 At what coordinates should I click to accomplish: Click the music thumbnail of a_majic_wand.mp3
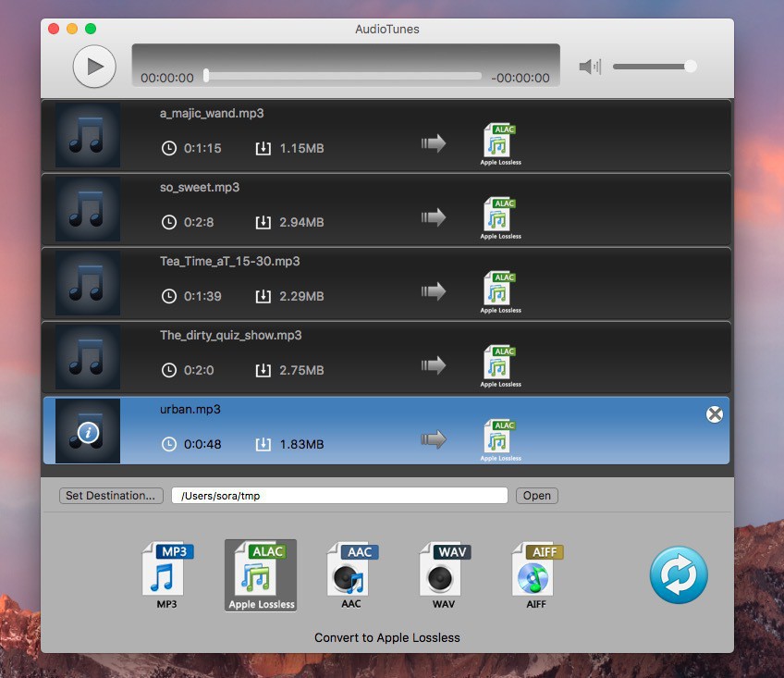coord(88,135)
